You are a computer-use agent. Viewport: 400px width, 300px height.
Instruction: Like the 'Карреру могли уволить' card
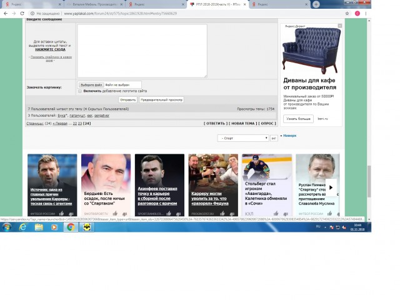[222, 213]
